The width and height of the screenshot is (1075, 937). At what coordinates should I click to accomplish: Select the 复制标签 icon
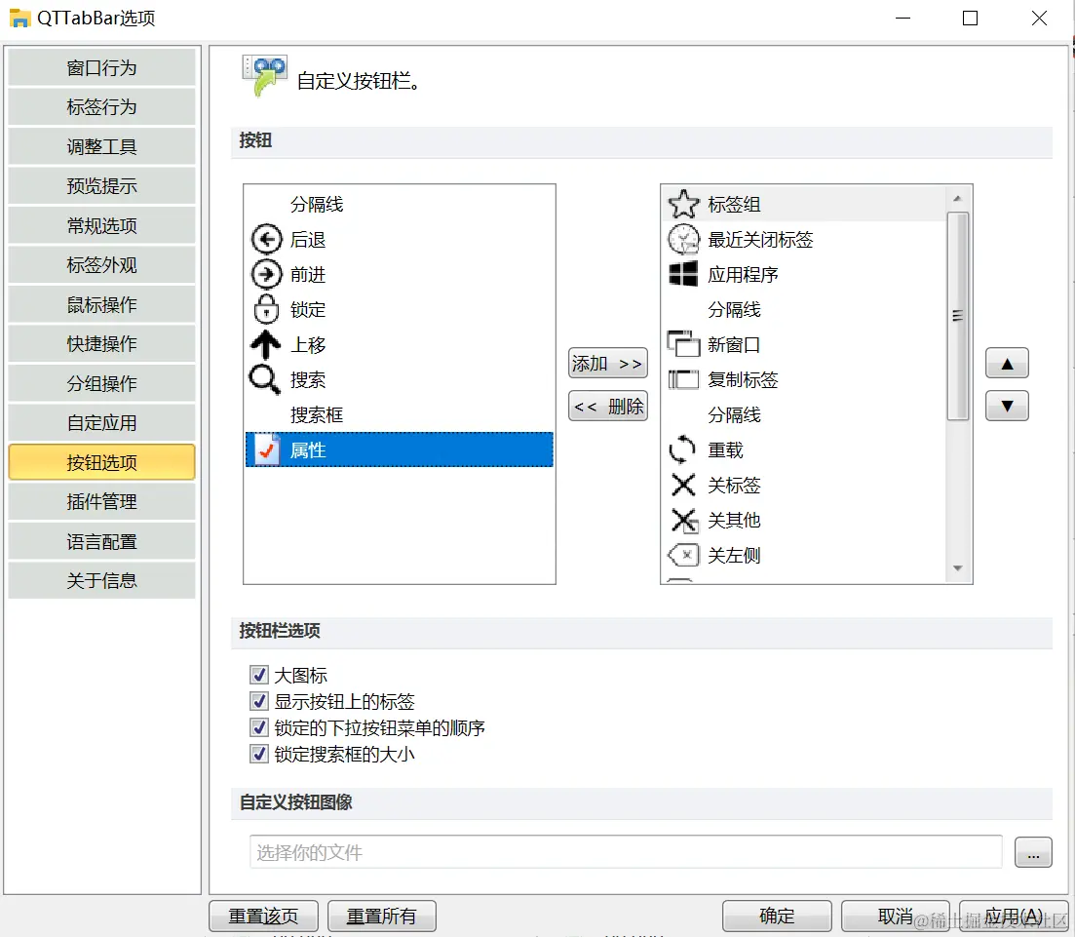tap(683, 379)
